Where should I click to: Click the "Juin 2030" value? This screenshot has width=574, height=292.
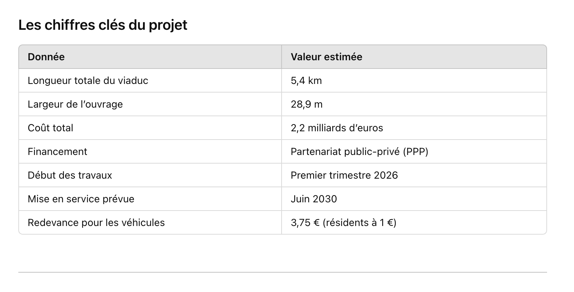point(314,199)
